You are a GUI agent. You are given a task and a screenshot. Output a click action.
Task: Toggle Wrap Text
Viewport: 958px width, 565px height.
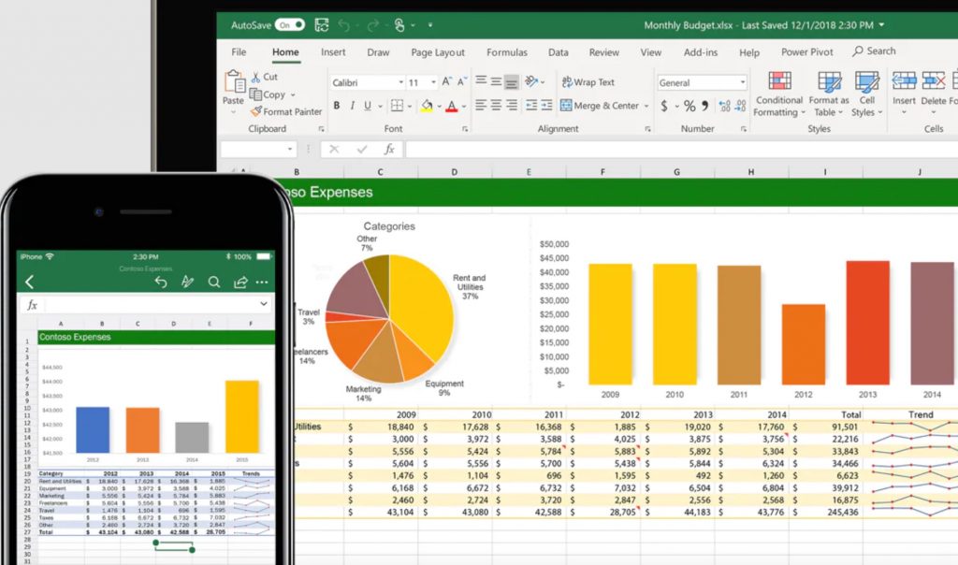click(x=588, y=81)
